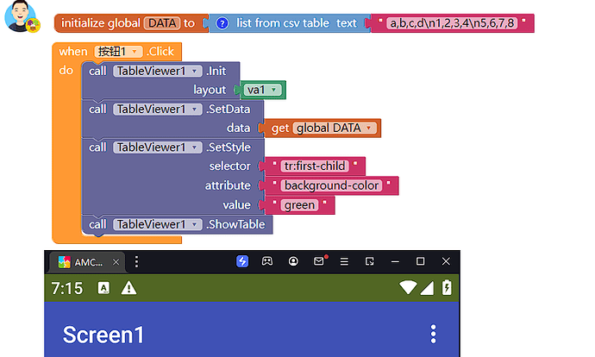Open the va1 layout dropdown
Screen dimensions: 595x357
pos(263,90)
